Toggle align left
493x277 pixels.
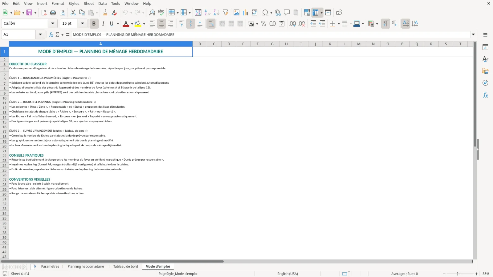[153, 24]
